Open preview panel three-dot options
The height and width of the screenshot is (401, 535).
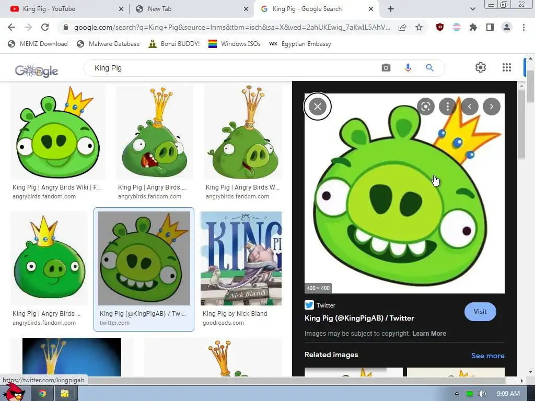[448, 107]
